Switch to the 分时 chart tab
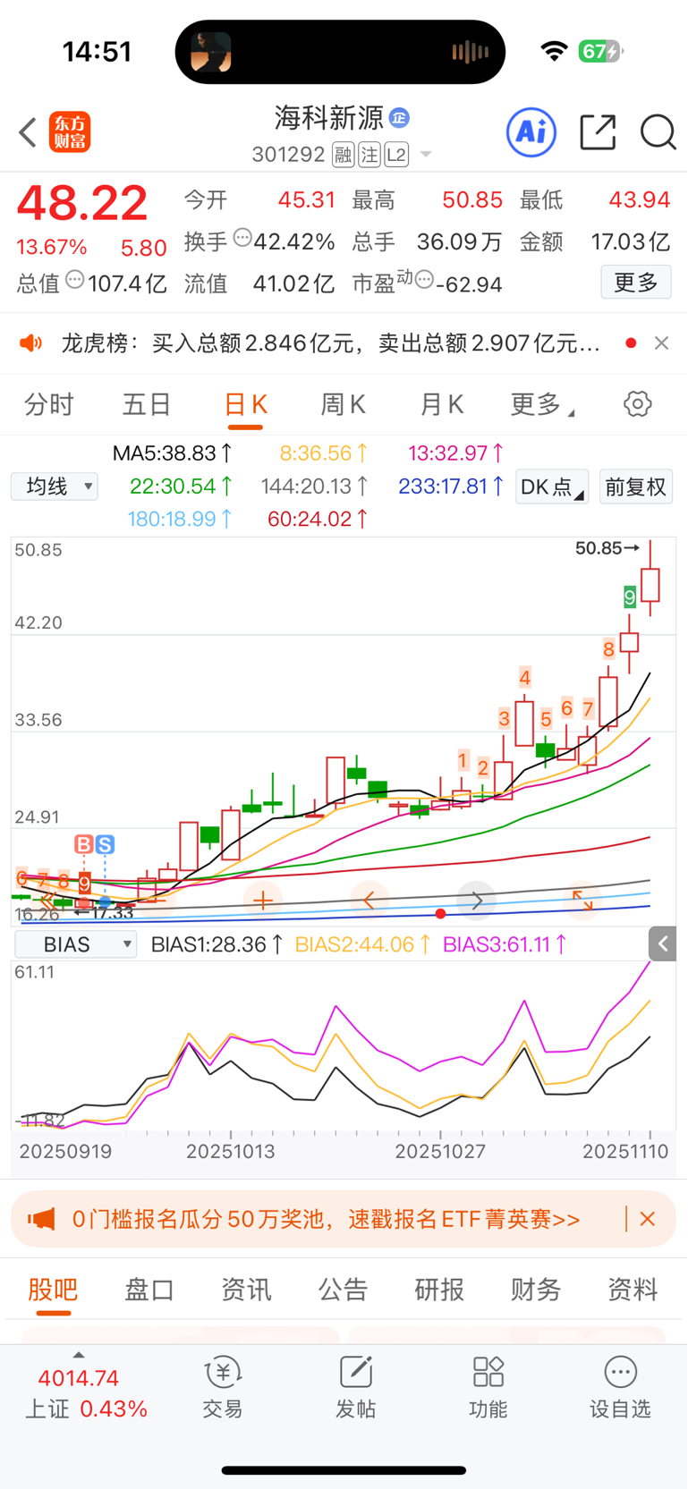 tap(49, 404)
